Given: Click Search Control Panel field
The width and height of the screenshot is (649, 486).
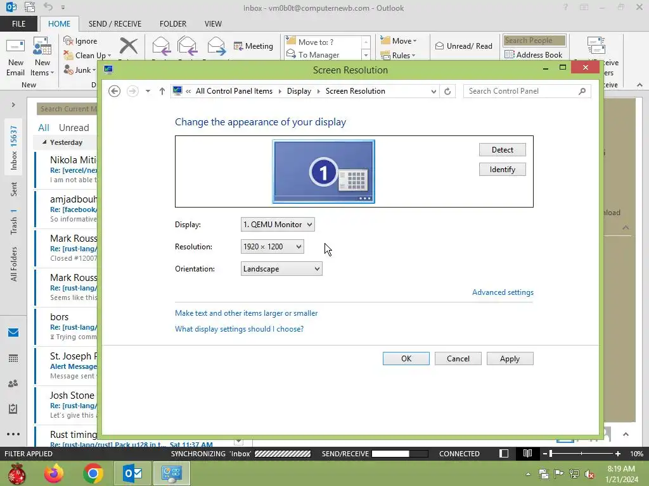Looking at the screenshot, I should point(527,91).
